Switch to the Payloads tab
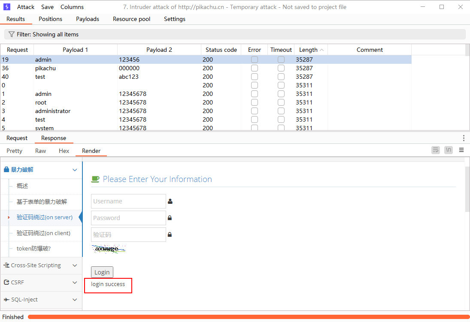 88,19
